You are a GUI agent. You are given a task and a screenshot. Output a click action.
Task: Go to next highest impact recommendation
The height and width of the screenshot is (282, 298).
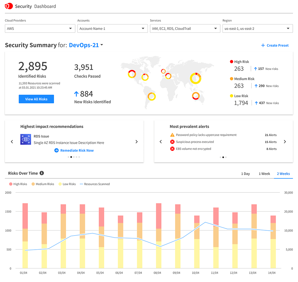pos(136,142)
